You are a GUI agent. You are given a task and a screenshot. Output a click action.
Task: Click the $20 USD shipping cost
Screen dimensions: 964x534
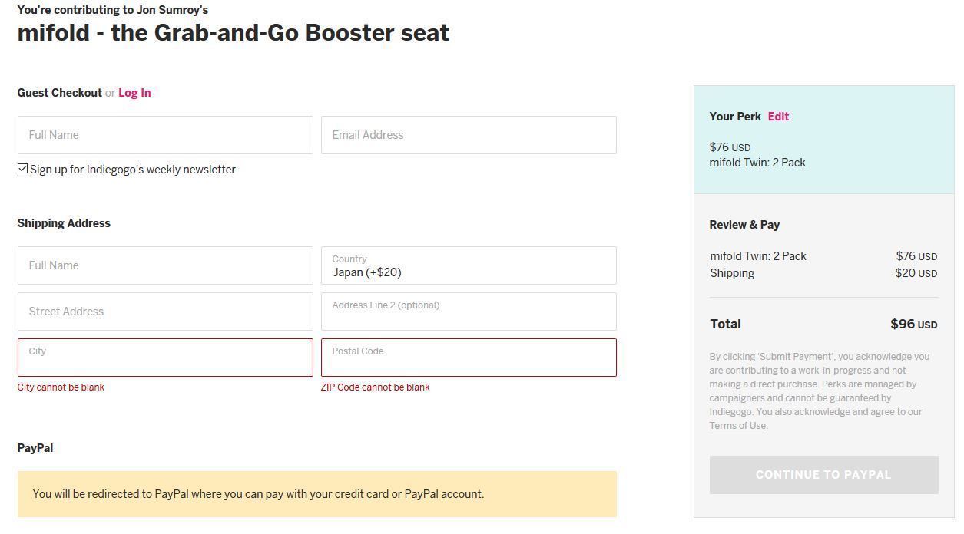pyautogui.click(x=916, y=273)
